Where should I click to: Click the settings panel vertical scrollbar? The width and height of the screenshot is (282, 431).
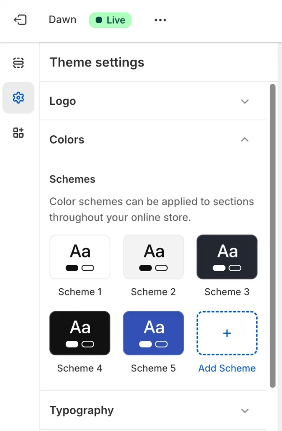[x=272, y=236]
